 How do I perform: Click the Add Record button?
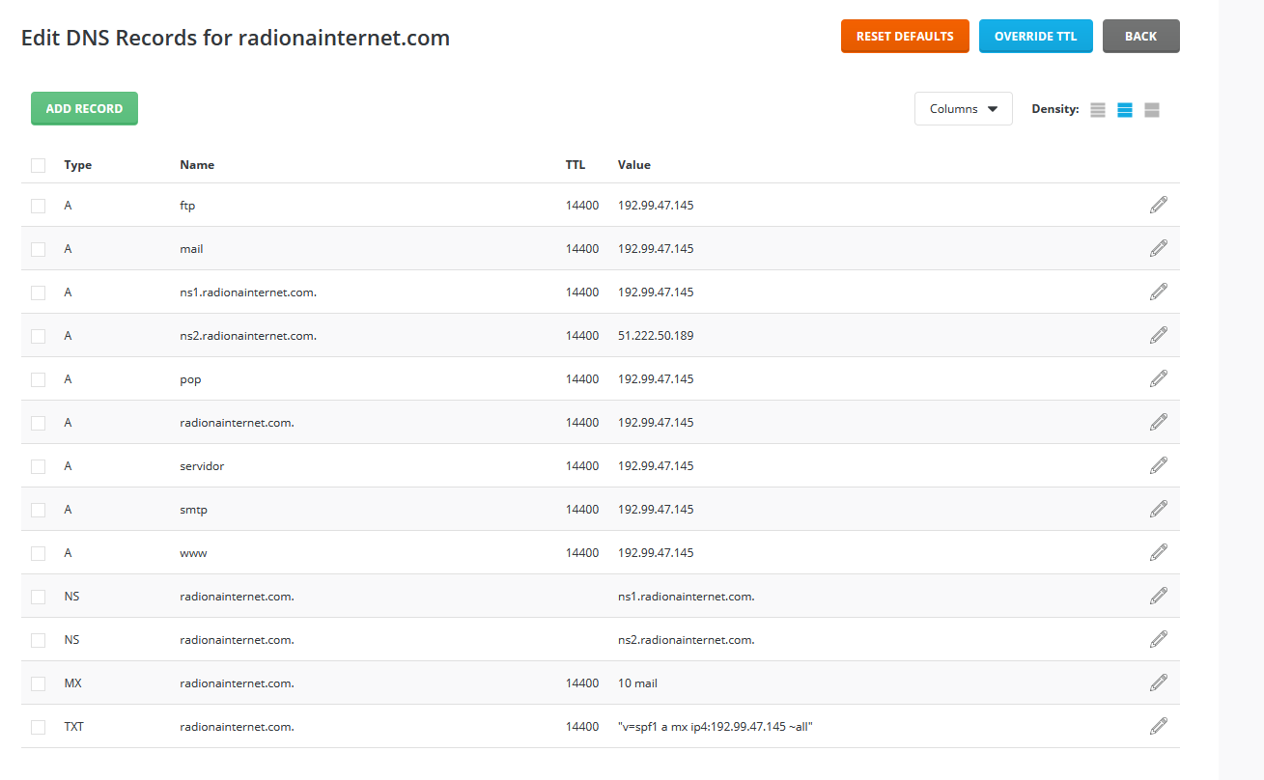[84, 109]
